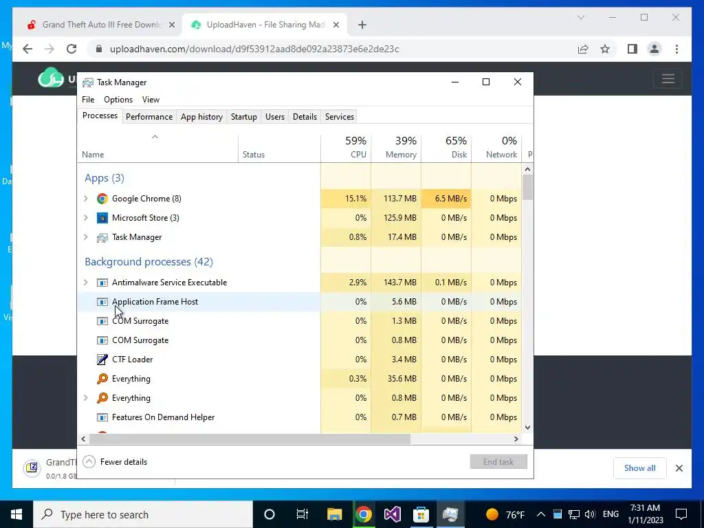
Task: Click the share page icon in Chrome
Action: tap(583, 49)
